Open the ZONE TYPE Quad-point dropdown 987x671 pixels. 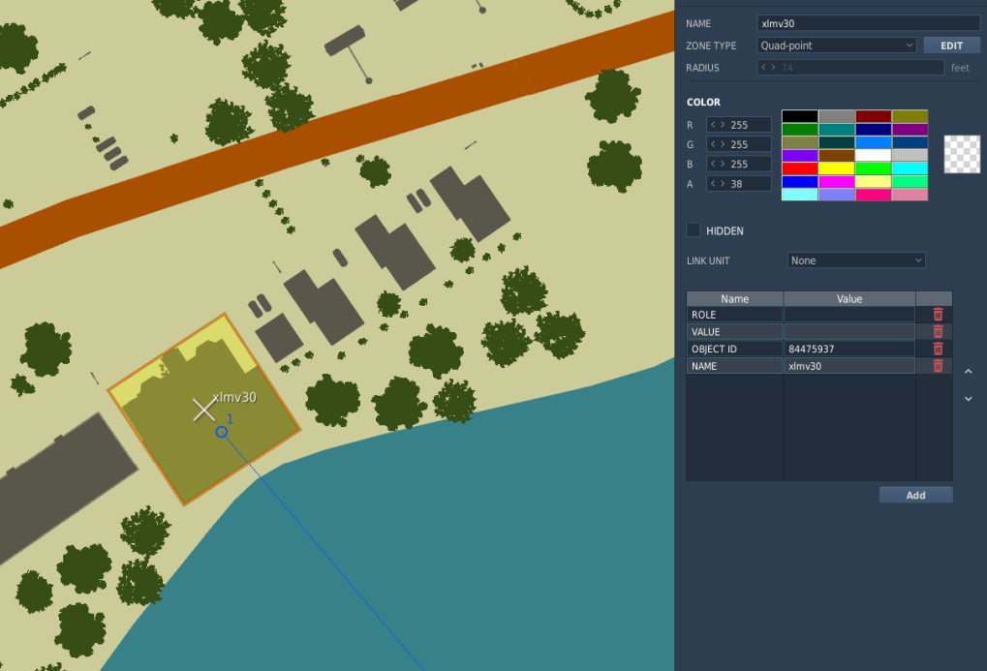point(837,46)
